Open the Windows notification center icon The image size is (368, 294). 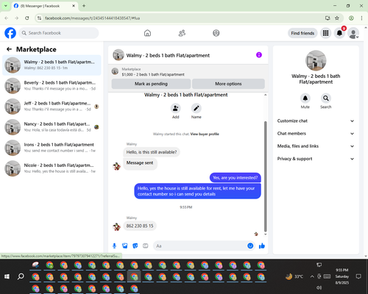[x=358, y=276]
